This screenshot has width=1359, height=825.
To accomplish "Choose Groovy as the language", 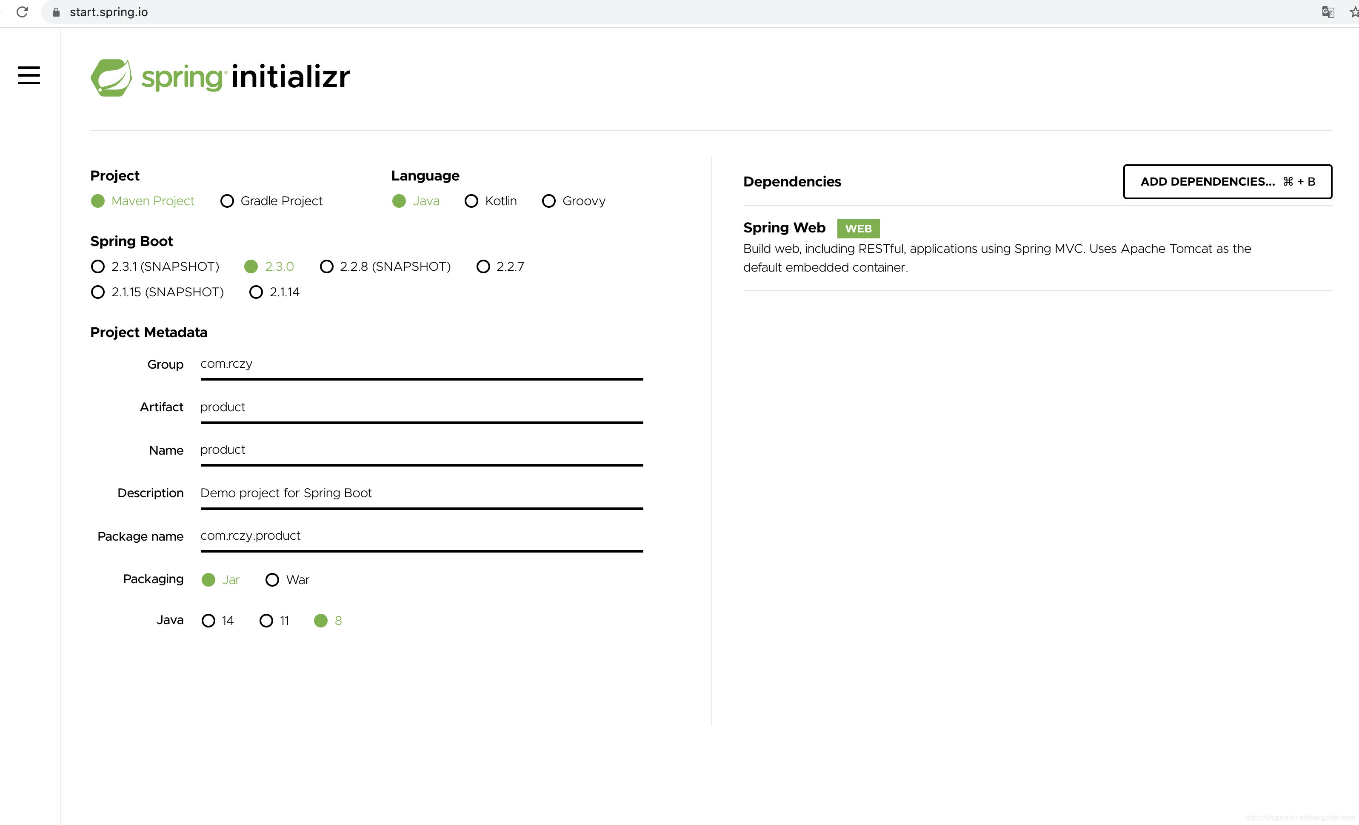I will point(574,201).
